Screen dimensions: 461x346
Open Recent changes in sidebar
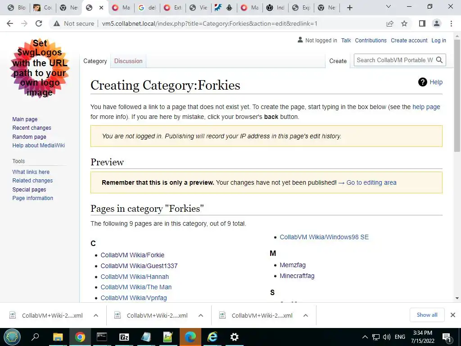(x=32, y=128)
